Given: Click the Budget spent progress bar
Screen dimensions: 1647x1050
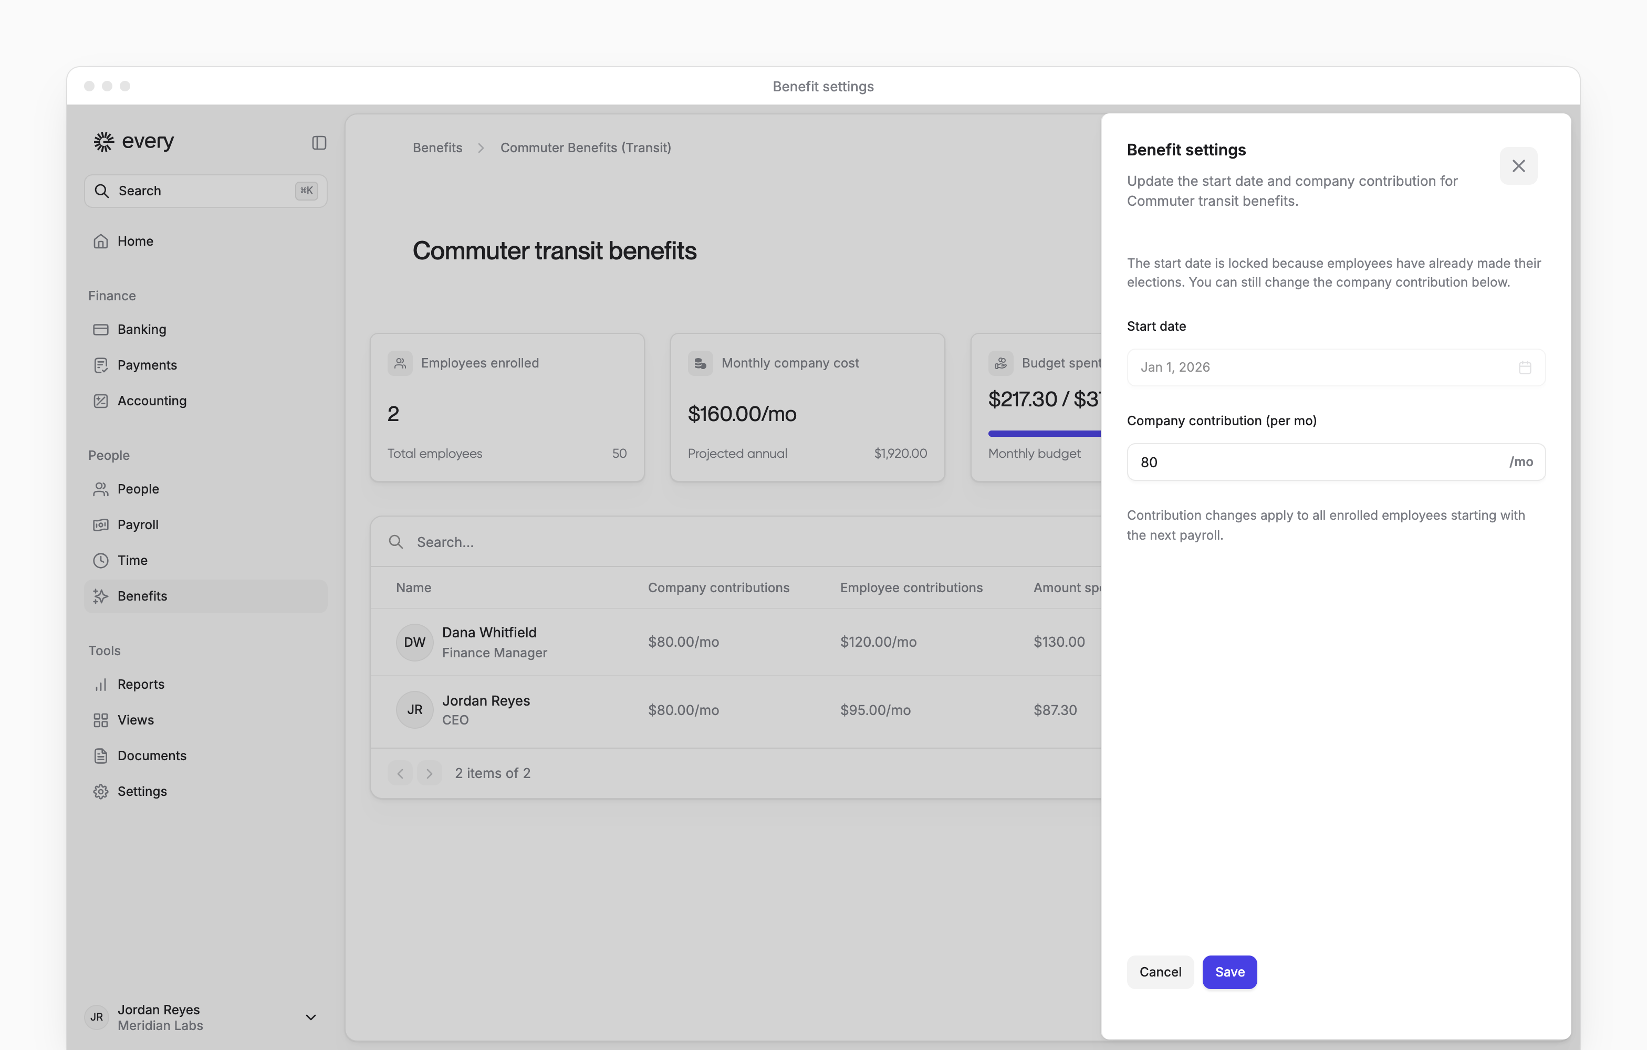Looking at the screenshot, I should [1045, 434].
